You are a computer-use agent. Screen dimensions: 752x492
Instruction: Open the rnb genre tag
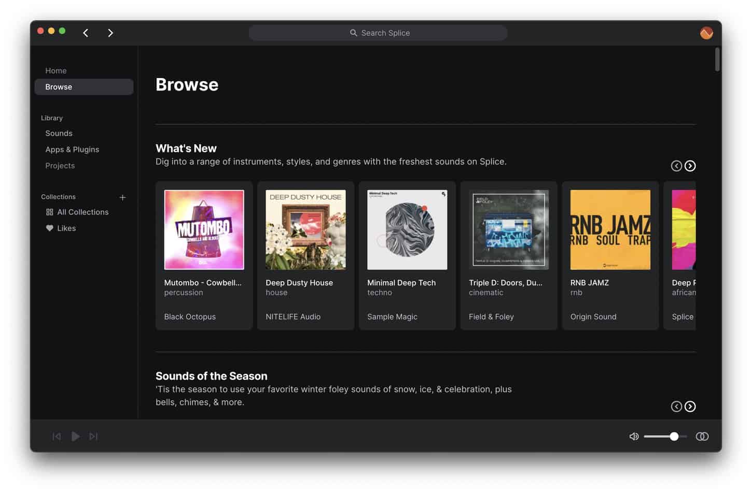coord(576,293)
